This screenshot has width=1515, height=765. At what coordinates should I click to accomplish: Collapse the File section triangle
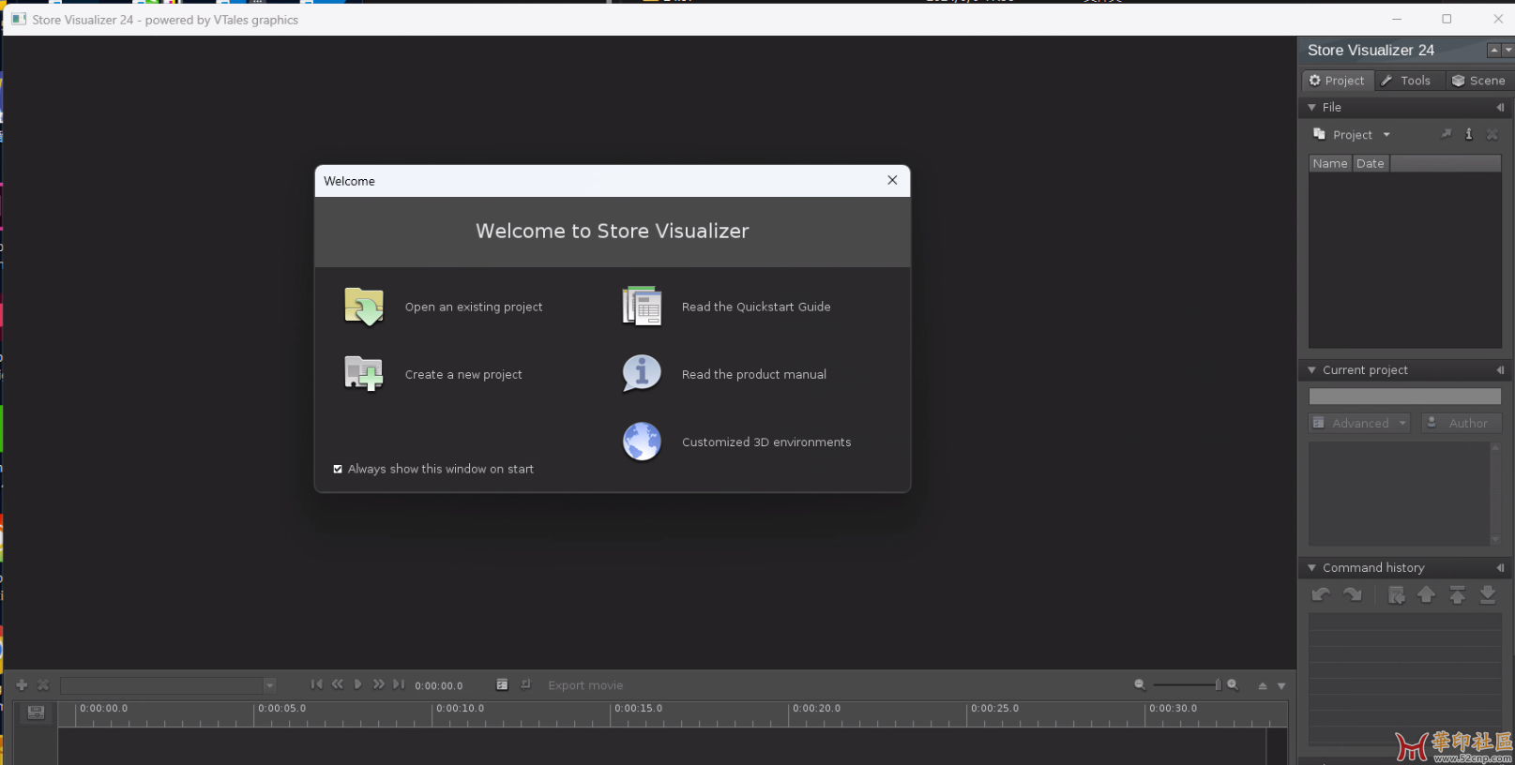1312,108
